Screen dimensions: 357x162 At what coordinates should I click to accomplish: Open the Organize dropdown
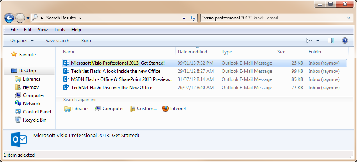22,40
